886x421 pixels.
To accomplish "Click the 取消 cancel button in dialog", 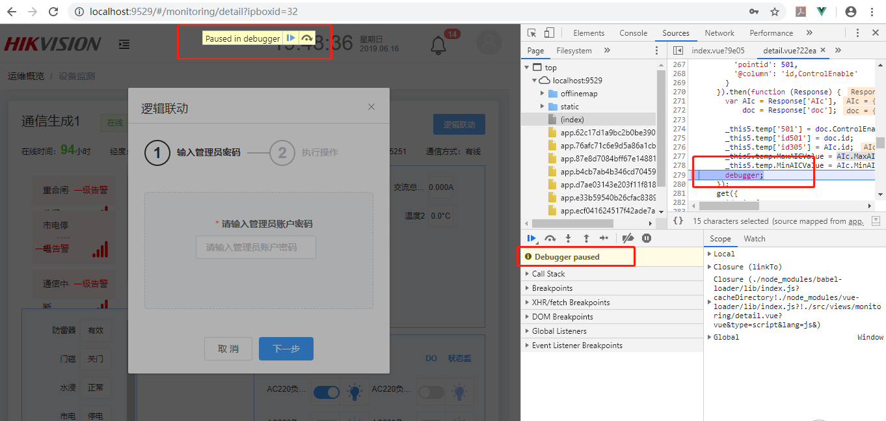I will click(228, 349).
